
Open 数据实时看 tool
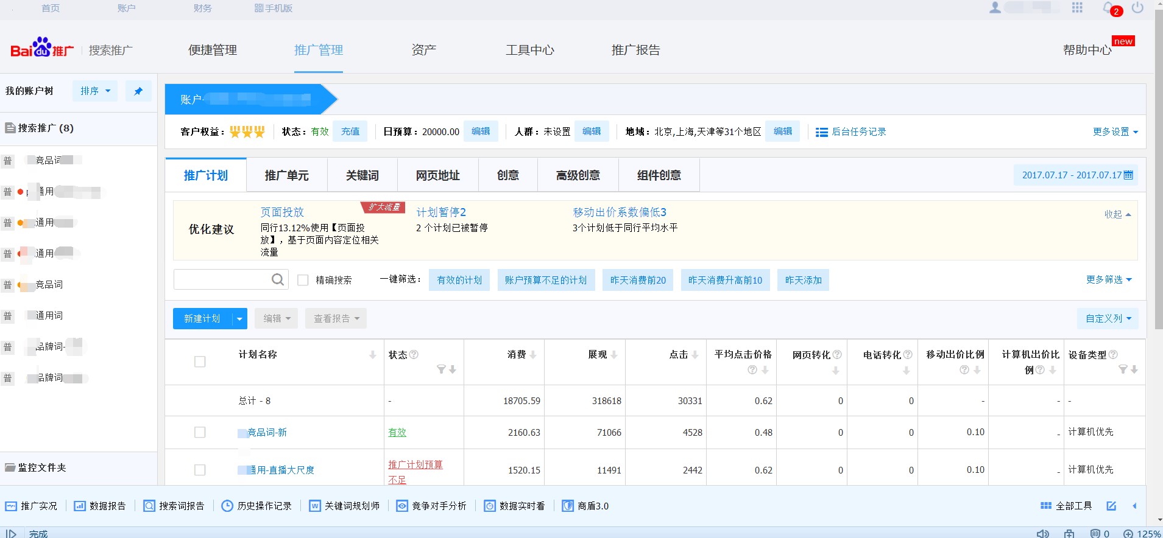[515, 506]
